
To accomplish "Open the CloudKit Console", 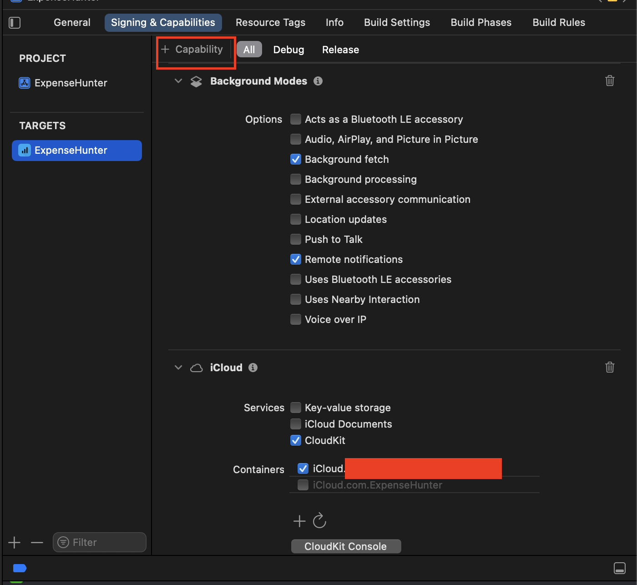I will 346,546.
